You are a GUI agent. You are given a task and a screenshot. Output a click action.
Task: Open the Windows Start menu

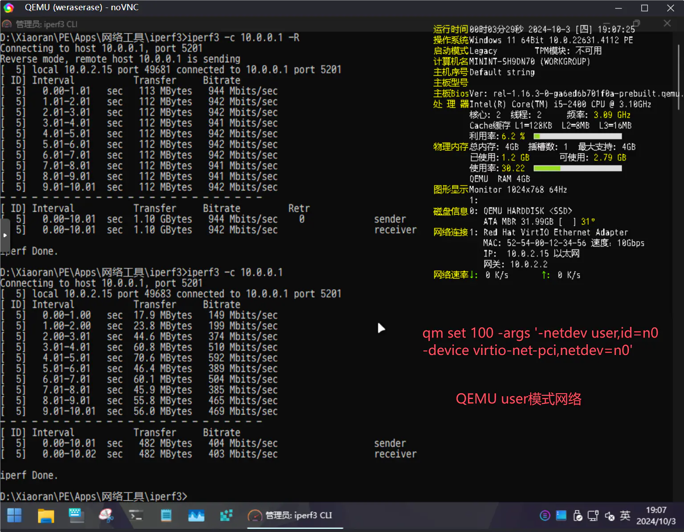coord(14,516)
